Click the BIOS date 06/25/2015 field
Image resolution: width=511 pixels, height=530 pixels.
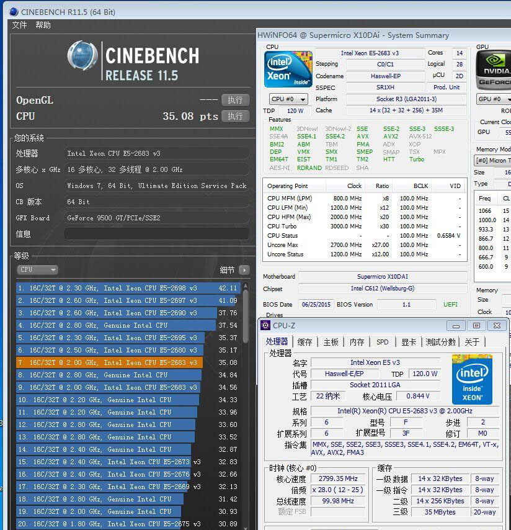[x=316, y=304]
